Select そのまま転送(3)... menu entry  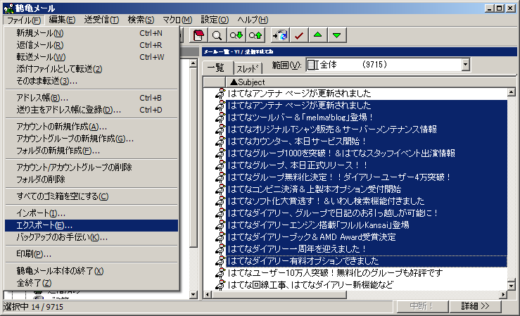(x=91, y=81)
